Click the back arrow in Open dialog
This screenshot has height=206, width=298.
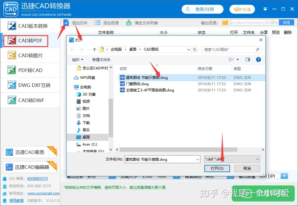(x=72, y=50)
